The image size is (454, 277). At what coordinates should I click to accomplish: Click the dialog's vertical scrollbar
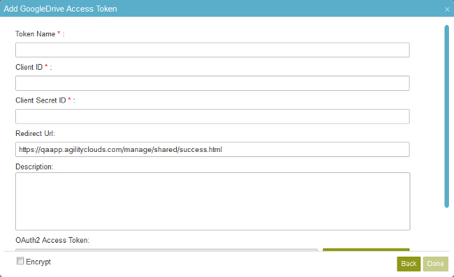coord(447,116)
